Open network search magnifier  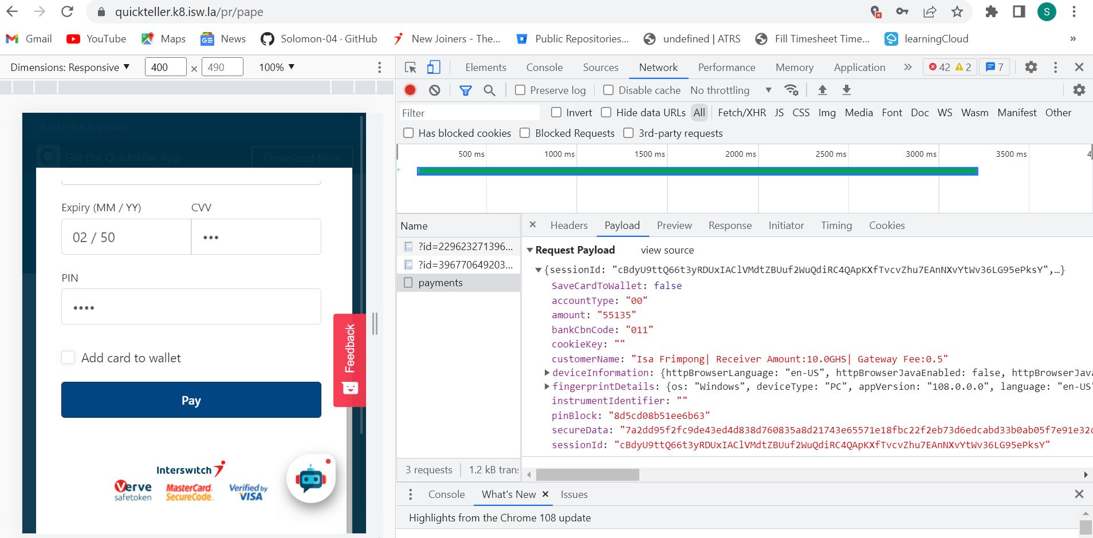point(489,90)
